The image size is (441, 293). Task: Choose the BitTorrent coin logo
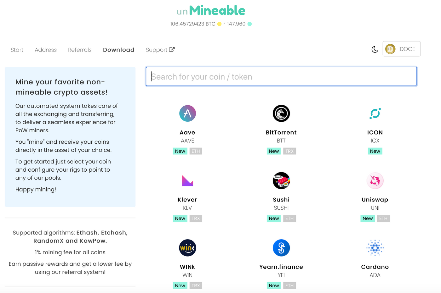point(281,113)
